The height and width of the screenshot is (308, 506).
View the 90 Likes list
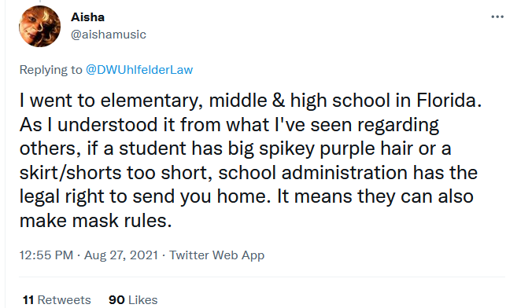point(133,300)
